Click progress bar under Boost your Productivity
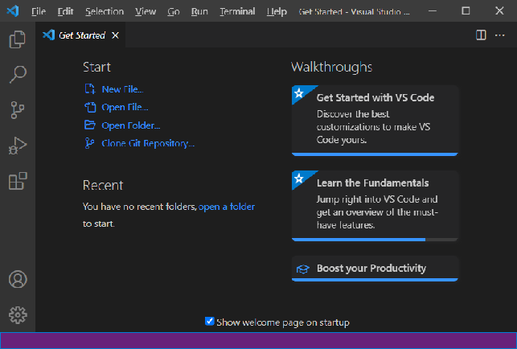This screenshot has height=349, width=517. (375, 280)
